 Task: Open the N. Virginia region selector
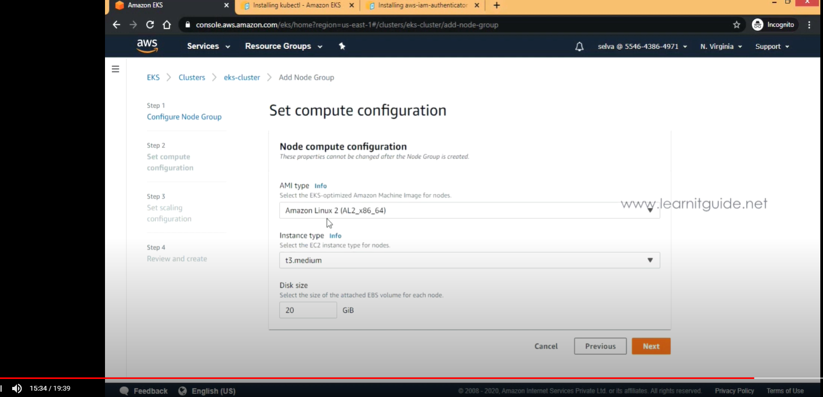(x=721, y=47)
